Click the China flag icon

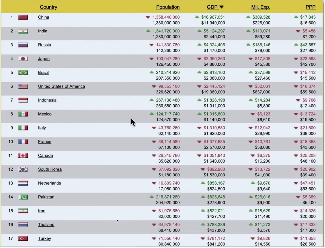click(23, 17)
